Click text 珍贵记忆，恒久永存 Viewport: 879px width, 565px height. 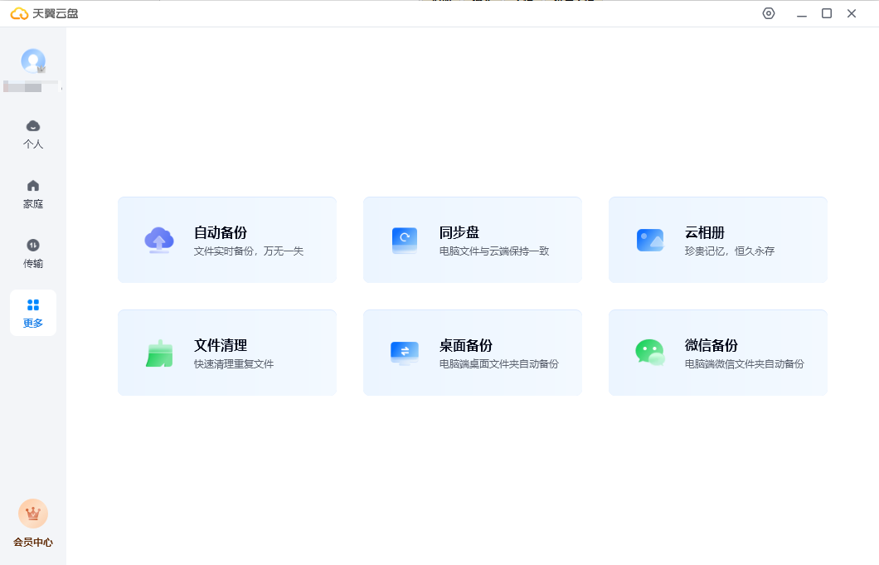[730, 251]
